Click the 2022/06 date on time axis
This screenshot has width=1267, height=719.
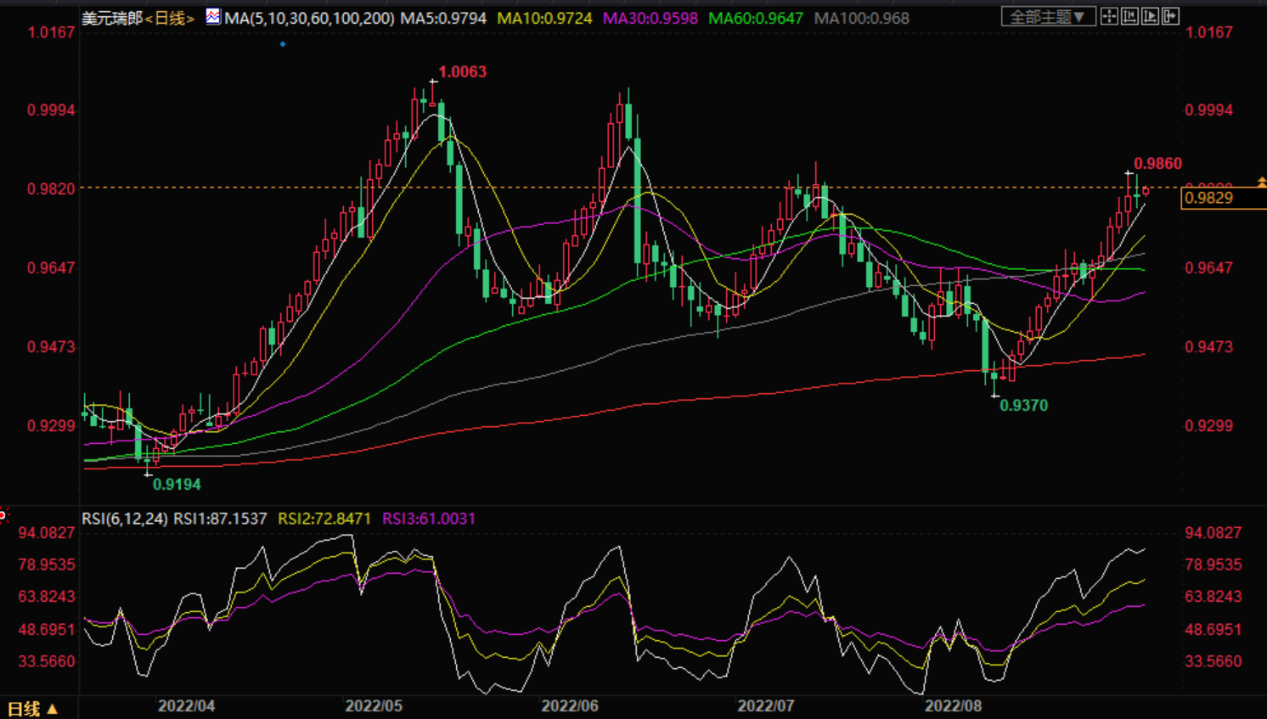click(570, 706)
